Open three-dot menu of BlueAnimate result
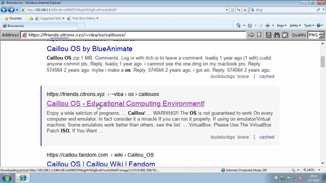The height and width of the screenshot is (183, 326). click(254, 77)
